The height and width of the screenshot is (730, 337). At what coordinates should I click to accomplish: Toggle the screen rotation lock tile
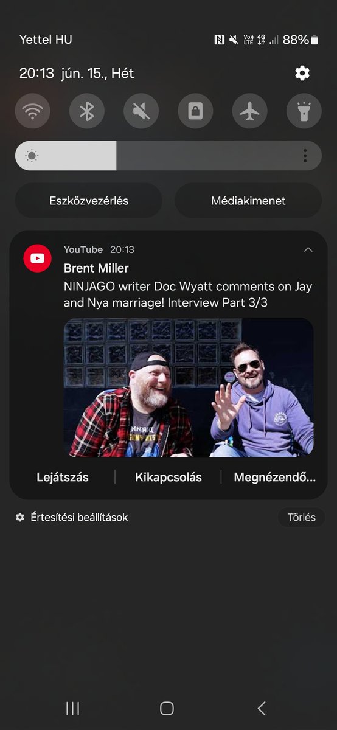tap(195, 111)
